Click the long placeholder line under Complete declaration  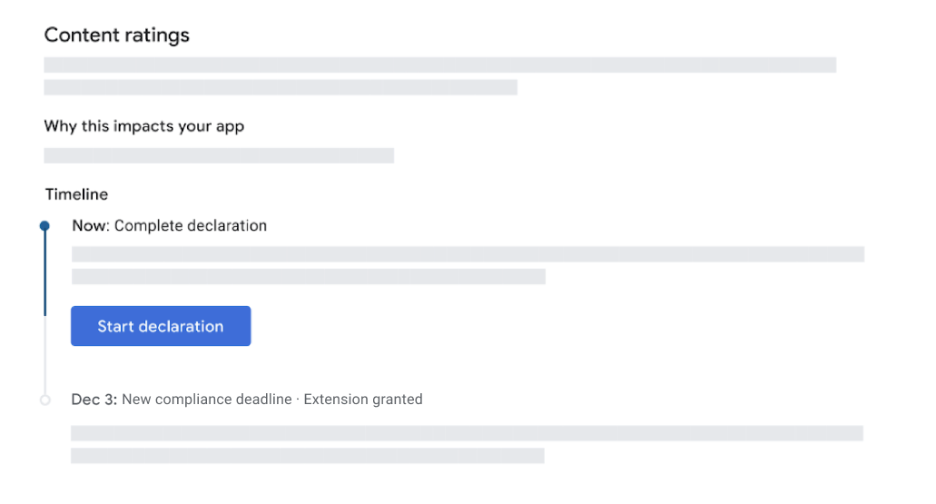click(468, 254)
